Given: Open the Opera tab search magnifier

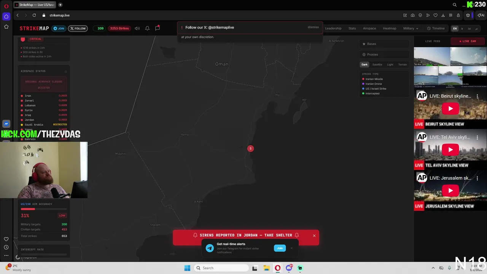Looking at the screenshot, I should coord(455,5).
